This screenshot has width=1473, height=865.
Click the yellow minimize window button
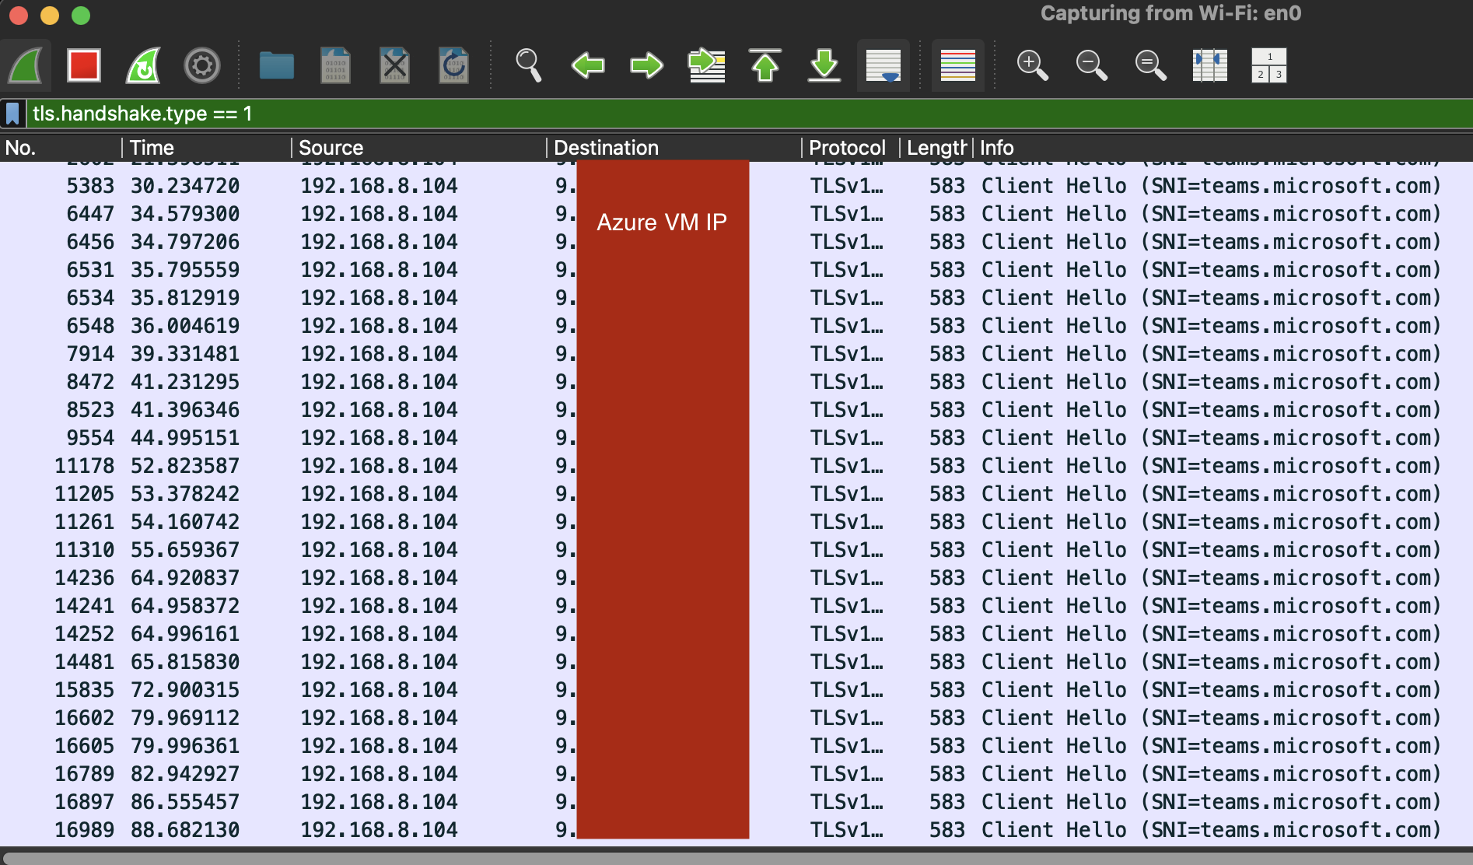pos(50,15)
